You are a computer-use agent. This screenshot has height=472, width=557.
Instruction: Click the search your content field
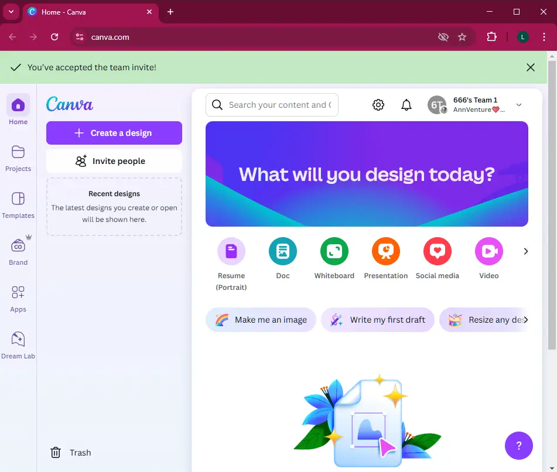click(x=272, y=105)
